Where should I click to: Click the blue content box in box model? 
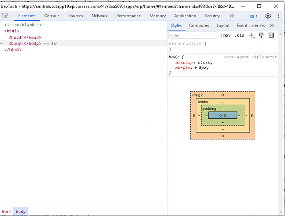222,115
